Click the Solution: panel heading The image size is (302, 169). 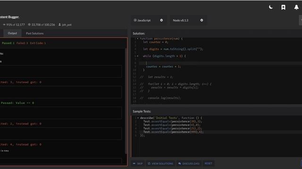[139, 33]
